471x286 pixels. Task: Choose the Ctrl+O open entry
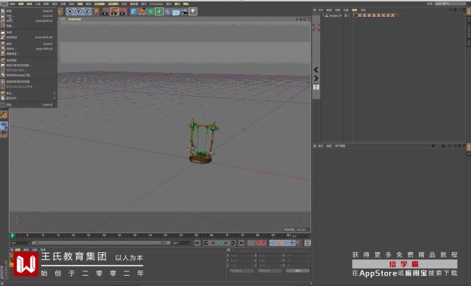pyautogui.click(x=29, y=15)
